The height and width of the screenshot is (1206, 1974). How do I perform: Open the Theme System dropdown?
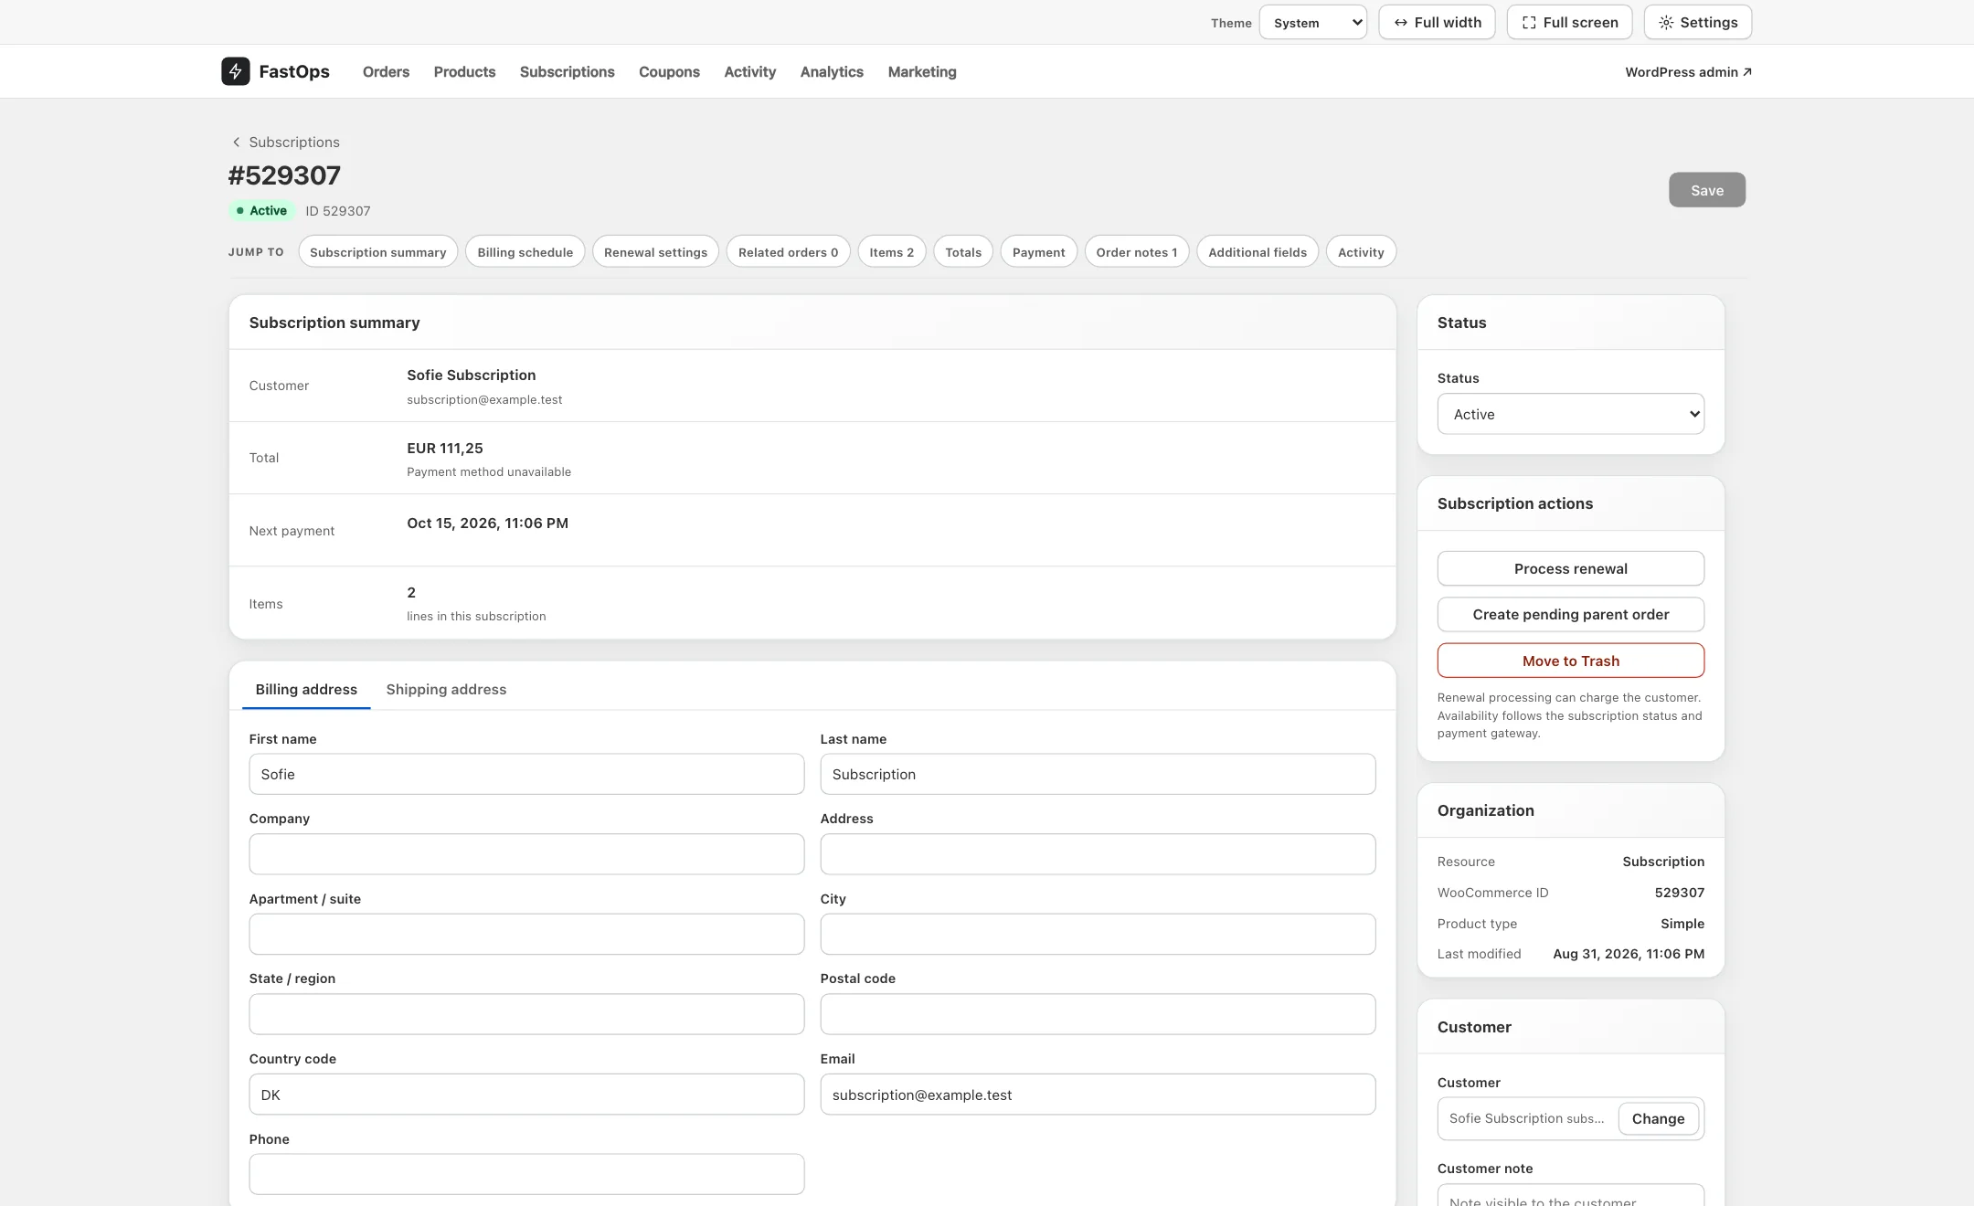1312,23
